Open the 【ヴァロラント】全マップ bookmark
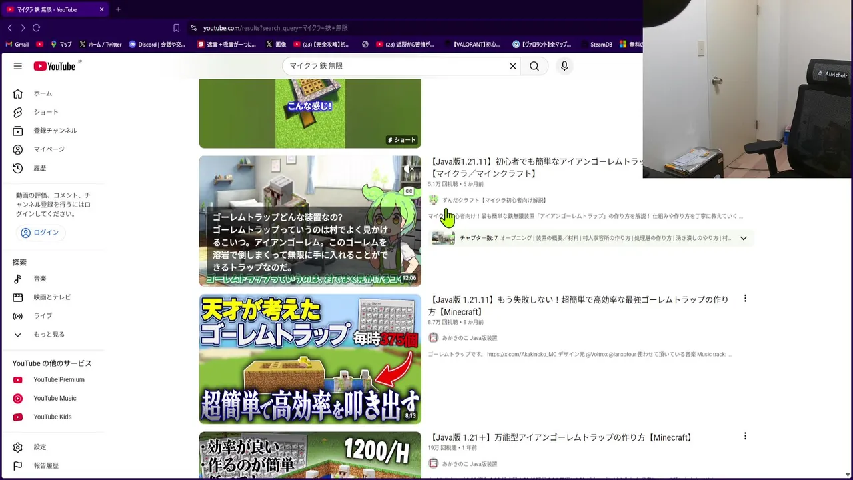The width and height of the screenshot is (853, 480). [542, 45]
